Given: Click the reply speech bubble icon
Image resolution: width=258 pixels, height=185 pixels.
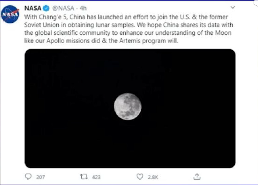Looking at the screenshot, I should click(29, 177).
